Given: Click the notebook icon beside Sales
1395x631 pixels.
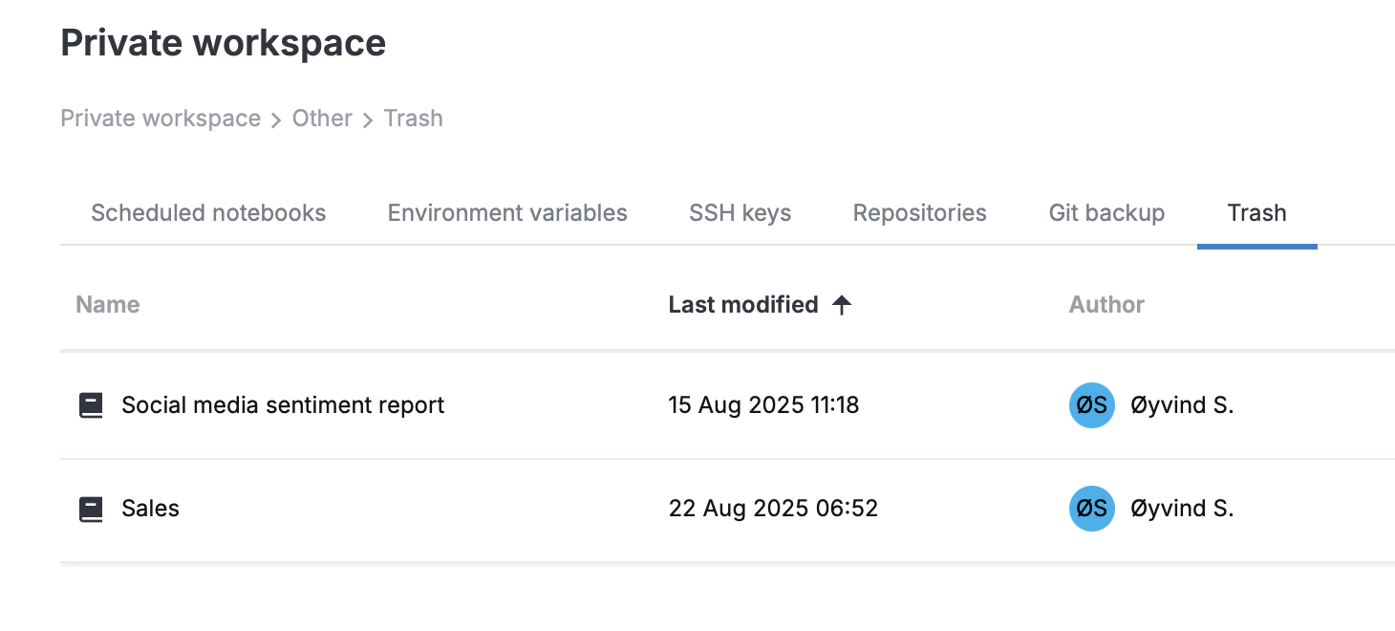Looking at the screenshot, I should (x=91, y=509).
